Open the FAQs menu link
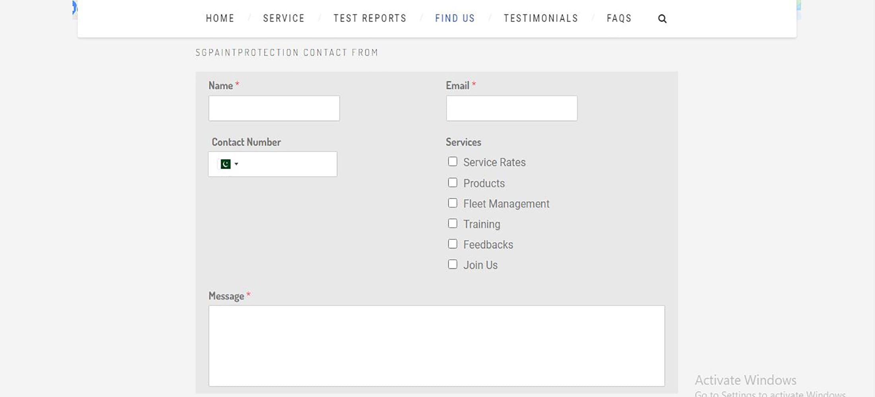Screen dimensions: 875x397 click(619, 18)
